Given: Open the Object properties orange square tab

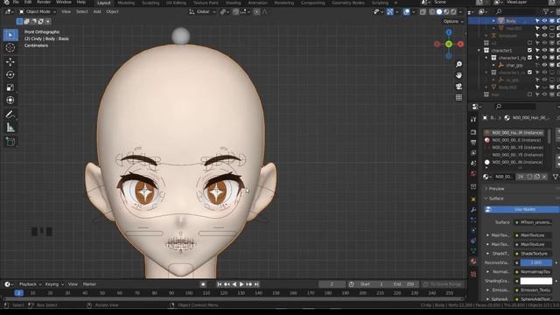Looking at the screenshot, I should (473, 199).
